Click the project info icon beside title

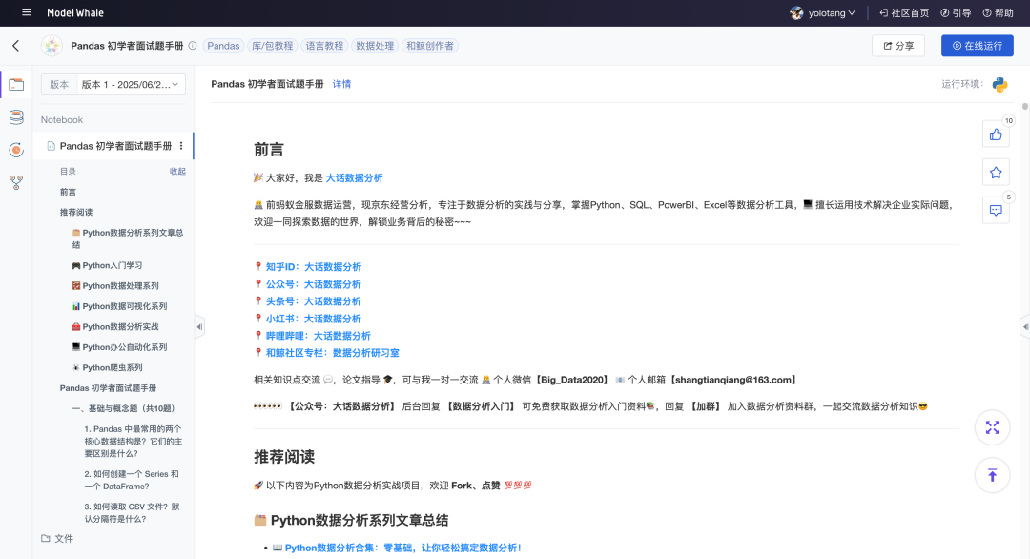point(193,46)
